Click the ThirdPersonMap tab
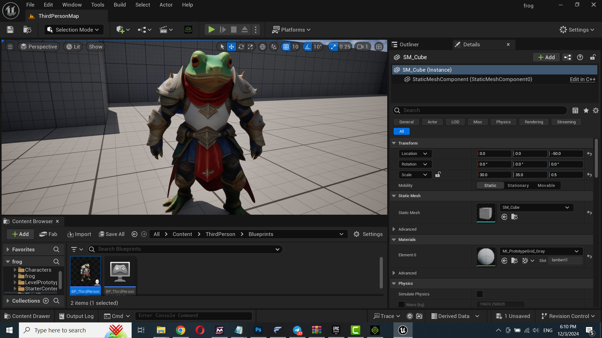 (58, 16)
